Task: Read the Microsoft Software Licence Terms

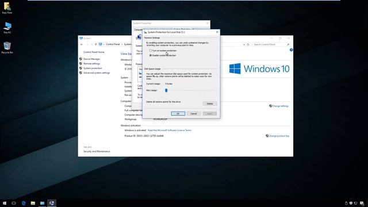Action: point(170,131)
